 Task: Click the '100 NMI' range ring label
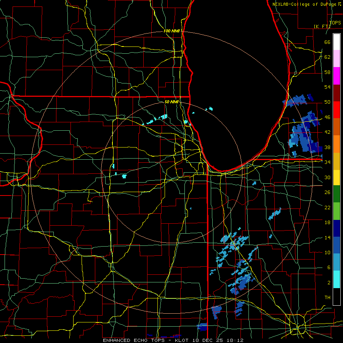pos(171,31)
